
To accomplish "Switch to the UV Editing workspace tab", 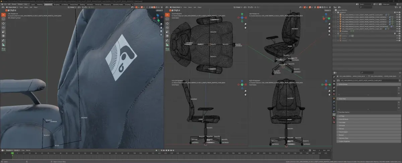I will (x=64, y=4).
